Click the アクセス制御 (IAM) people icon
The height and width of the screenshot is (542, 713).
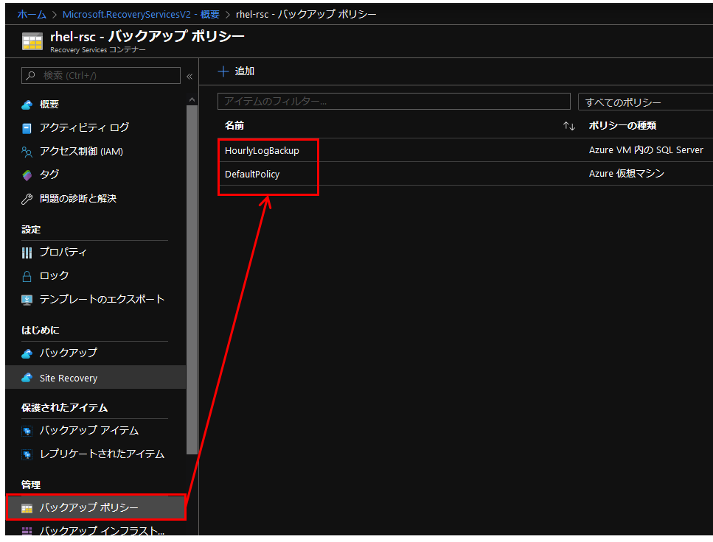point(27,152)
